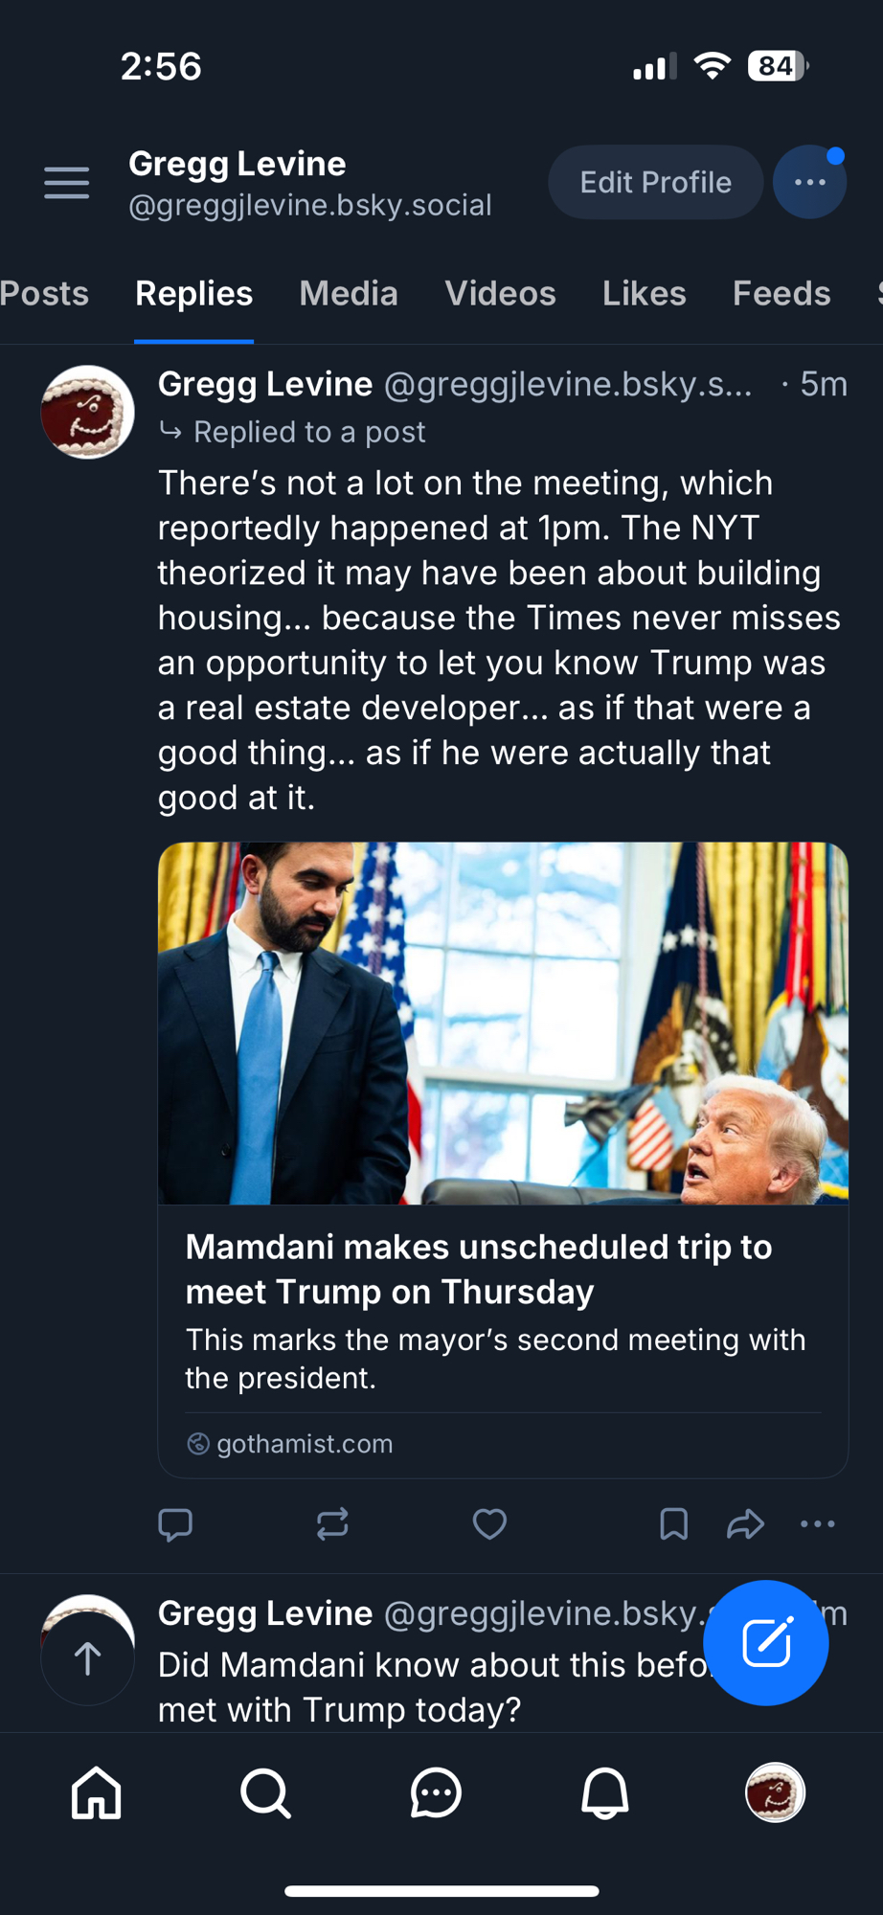This screenshot has height=1915, width=883.
Task: Open the hamburger menu
Action: click(66, 182)
